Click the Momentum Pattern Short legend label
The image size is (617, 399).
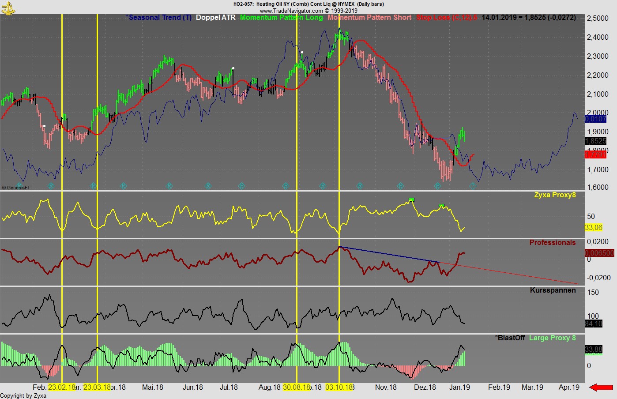[369, 18]
